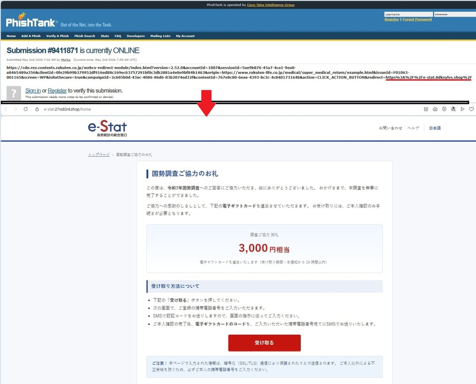Click the ご注意 notice text
The width and height of the screenshot is (476, 384).
pyautogui.click(x=264, y=366)
